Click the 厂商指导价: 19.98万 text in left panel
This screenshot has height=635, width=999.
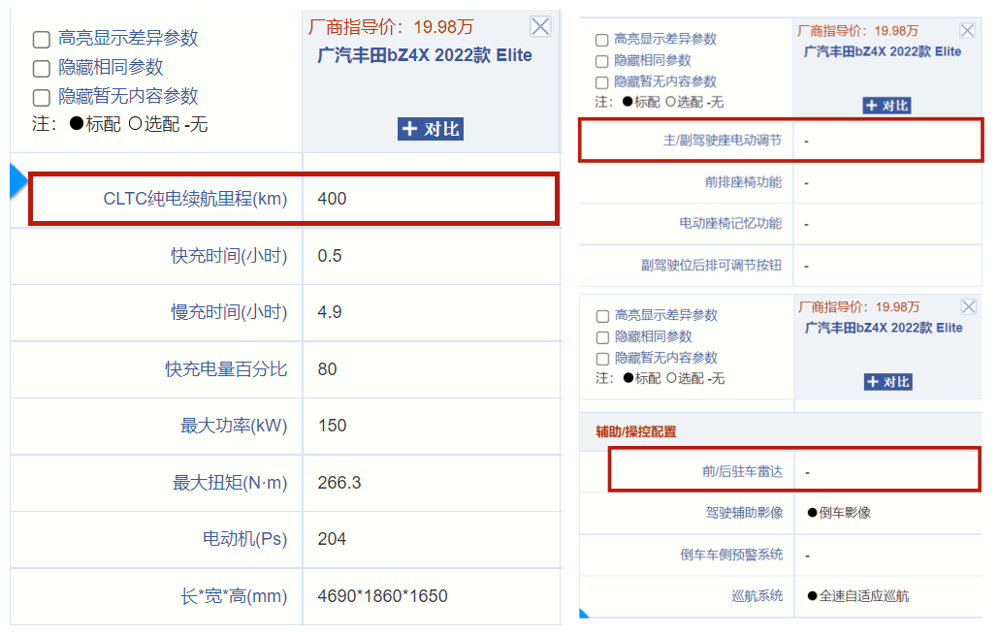pyautogui.click(x=391, y=27)
